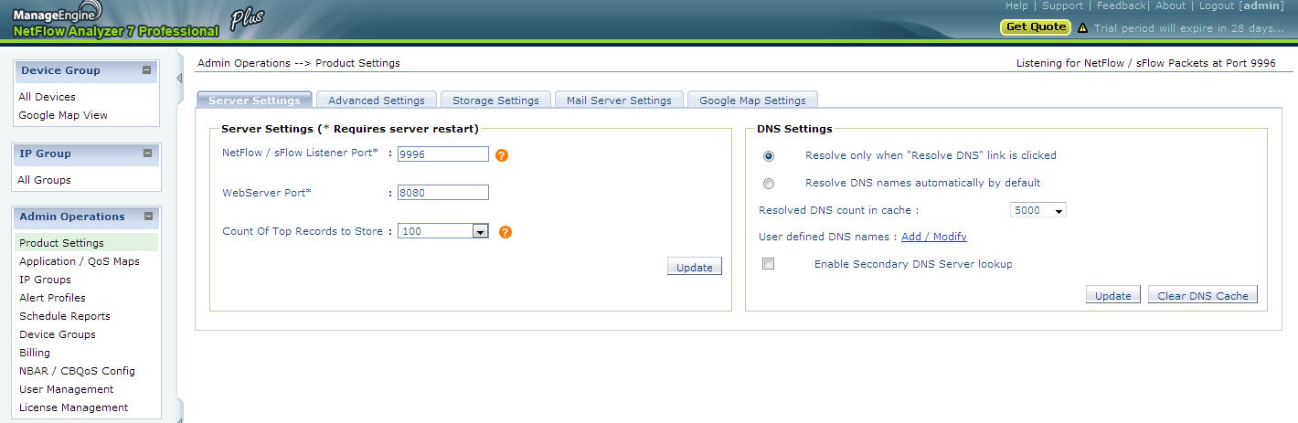Click help icon beside NetFlow Listener Port

tap(502, 155)
